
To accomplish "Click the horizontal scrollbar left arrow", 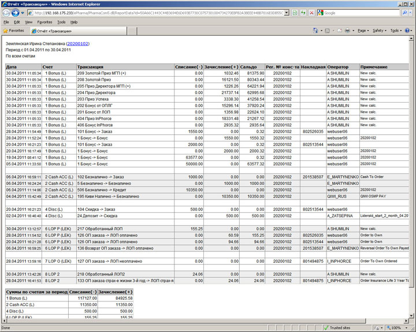I will (x=3, y=320).
